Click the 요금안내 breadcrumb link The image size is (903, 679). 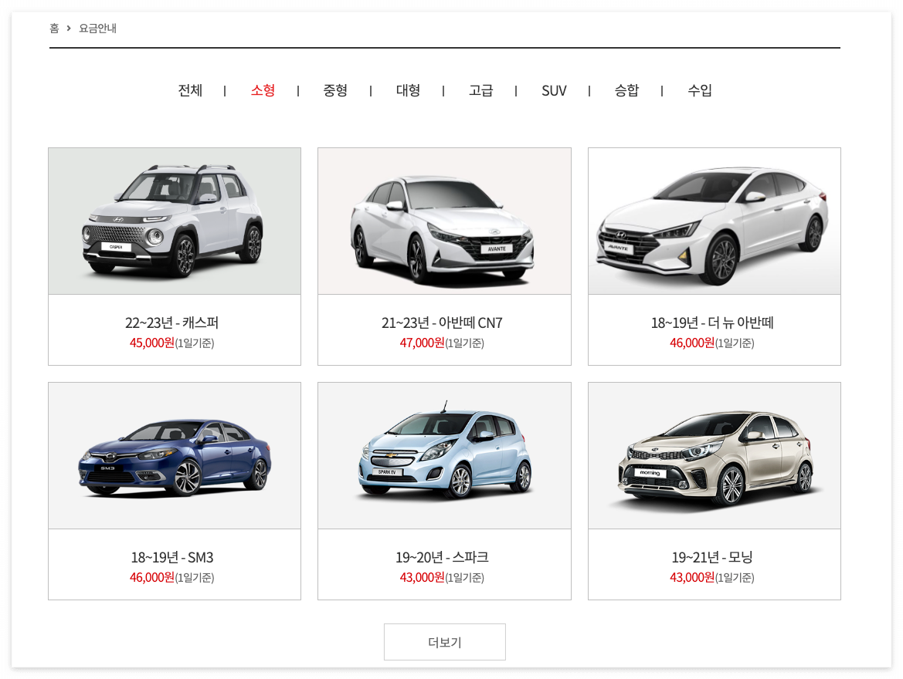(97, 29)
